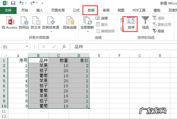This screenshot has width=177, height=119.
Task: Import data with 自网站 icon
Action: [x=24, y=23]
